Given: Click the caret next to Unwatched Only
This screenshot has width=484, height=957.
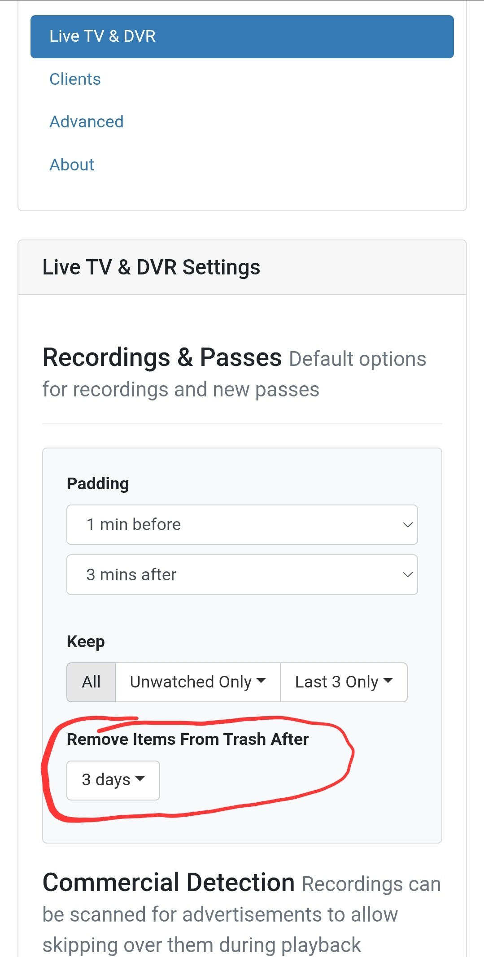Looking at the screenshot, I should coord(262,681).
